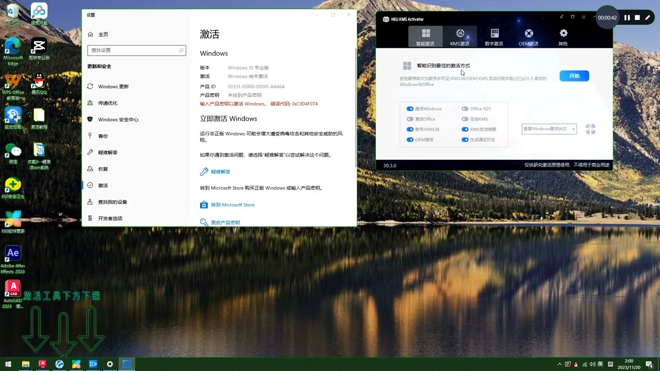Click the HEU KMS Activator cube logo
The image size is (660, 371).
tap(386, 19)
